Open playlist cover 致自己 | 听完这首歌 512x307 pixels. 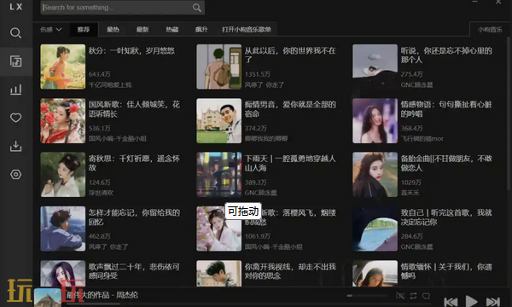point(375,229)
